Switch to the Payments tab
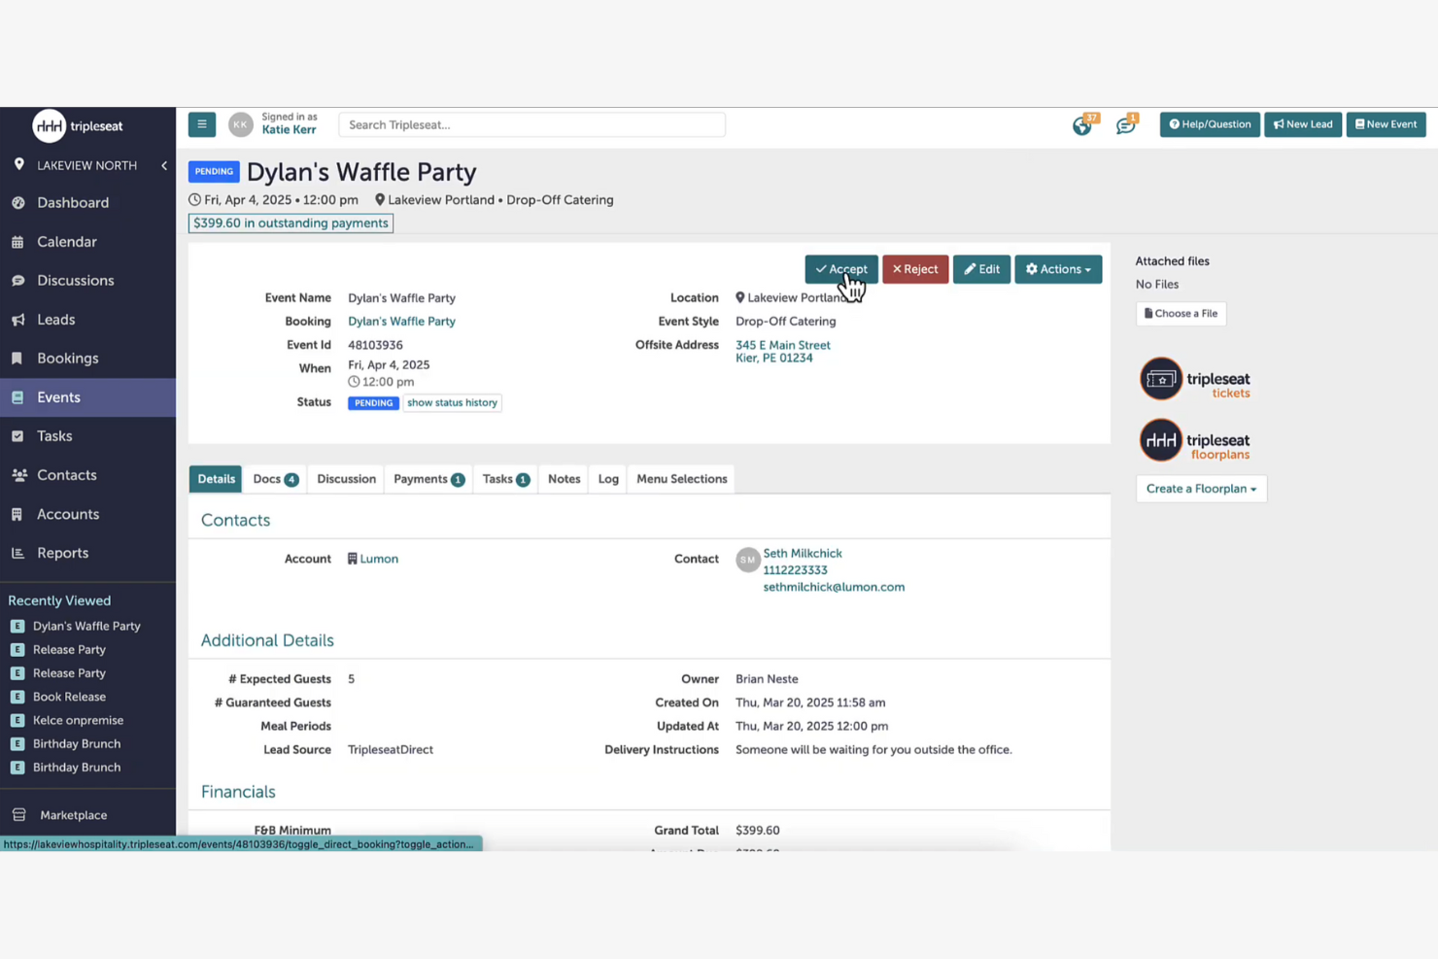 (x=428, y=479)
